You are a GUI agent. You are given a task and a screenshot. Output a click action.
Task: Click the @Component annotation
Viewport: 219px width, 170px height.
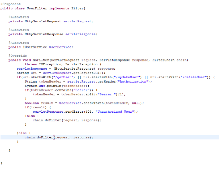pyautogui.click(x=10, y=4)
